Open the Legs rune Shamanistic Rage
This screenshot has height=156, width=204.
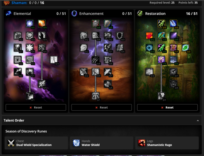(167, 143)
